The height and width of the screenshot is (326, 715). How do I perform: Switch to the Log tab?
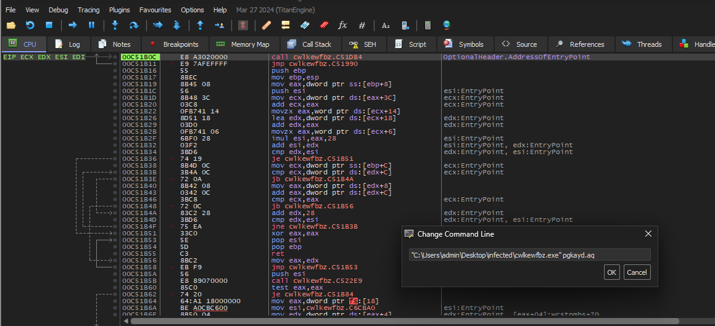pyautogui.click(x=68, y=44)
